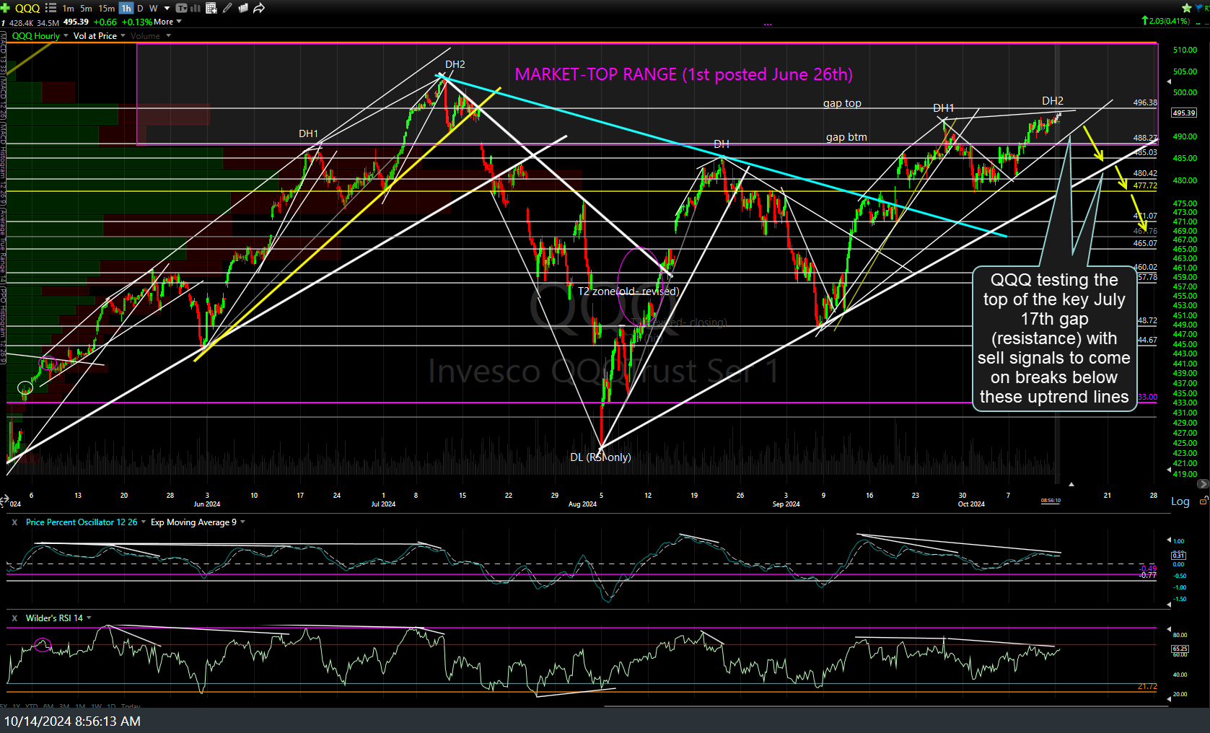1210x733 pixels.
Task: Expand the Vol at Price options dropdown
Action: pyautogui.click(x=123, y=35)
